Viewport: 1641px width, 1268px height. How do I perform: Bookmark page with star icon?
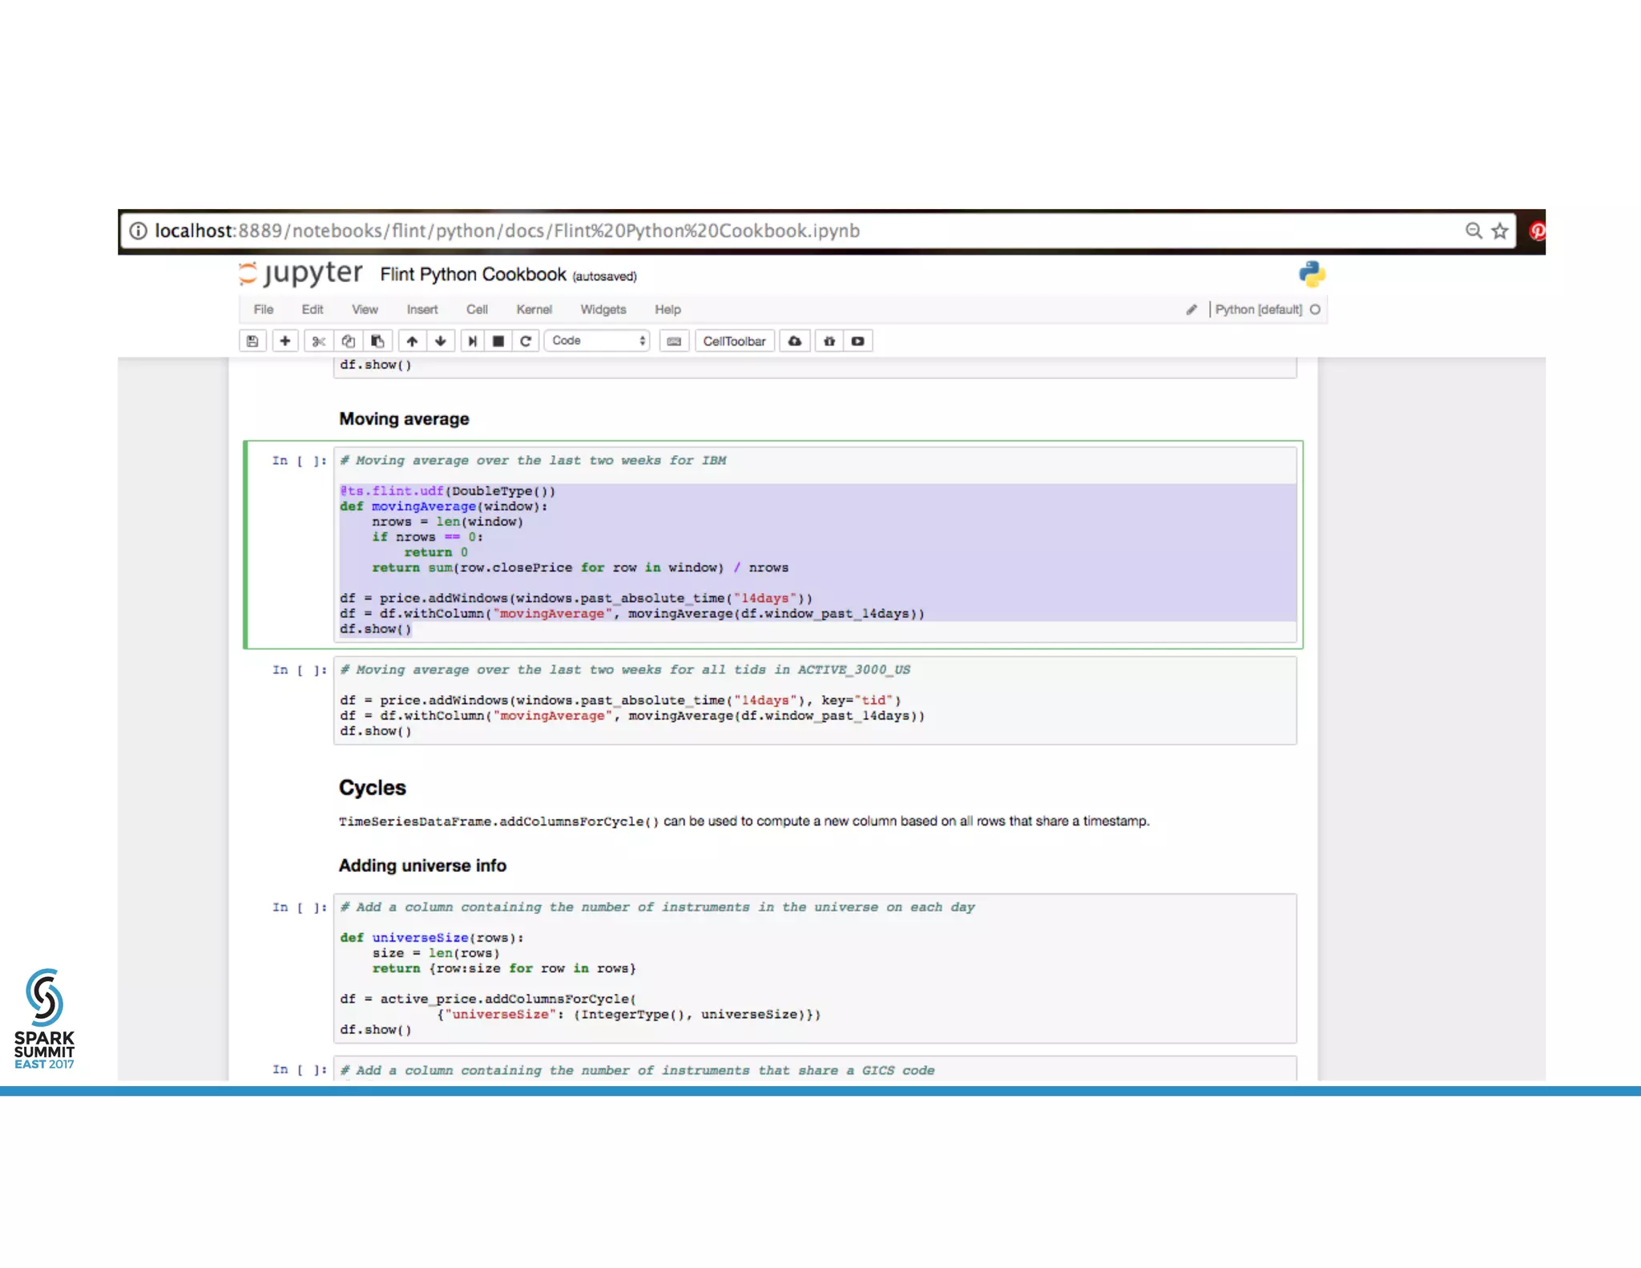(x=1500, y=232)
